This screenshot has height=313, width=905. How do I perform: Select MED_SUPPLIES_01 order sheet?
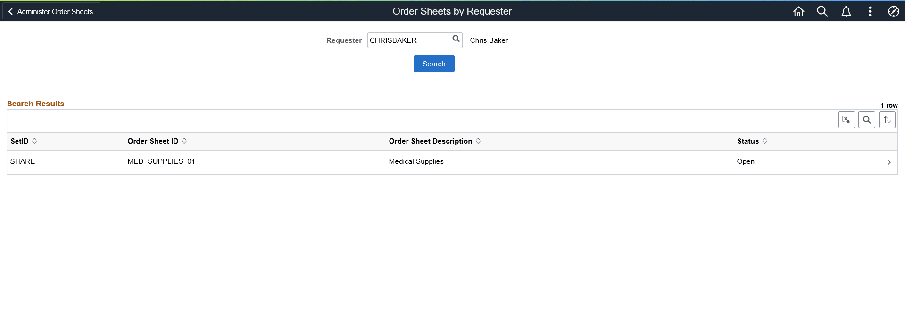[161, 161]
